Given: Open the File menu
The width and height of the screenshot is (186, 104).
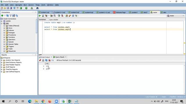Looking at the screenshot, I should 2,5.
